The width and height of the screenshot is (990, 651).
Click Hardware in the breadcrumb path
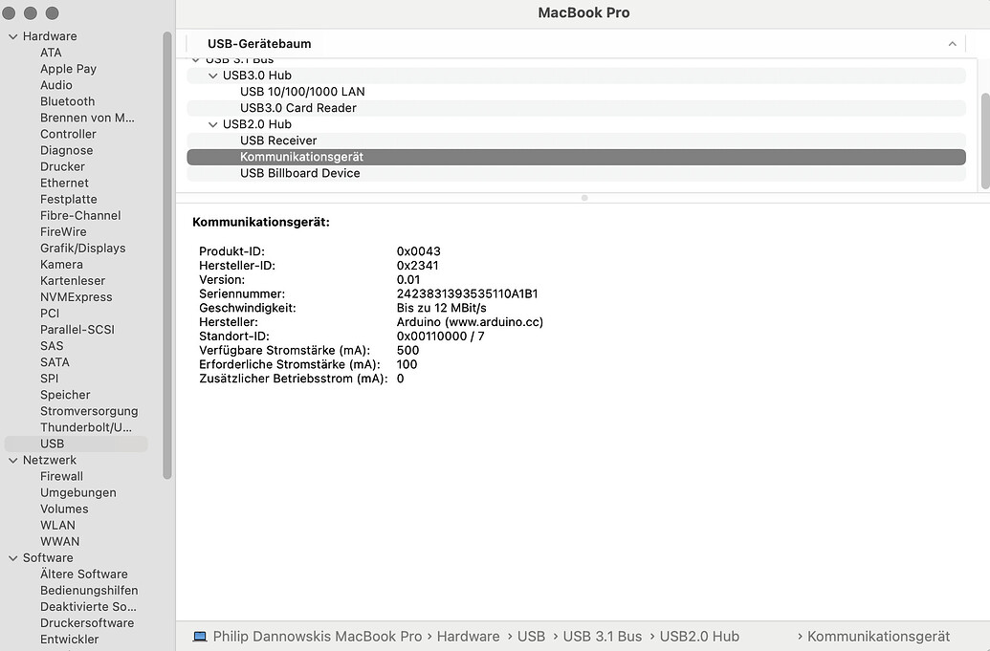pos(469,636)
